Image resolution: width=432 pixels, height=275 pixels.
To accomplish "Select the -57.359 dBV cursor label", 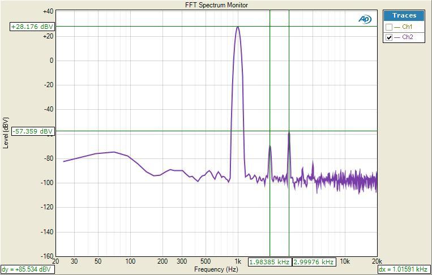I will click(x=32, y=131).
